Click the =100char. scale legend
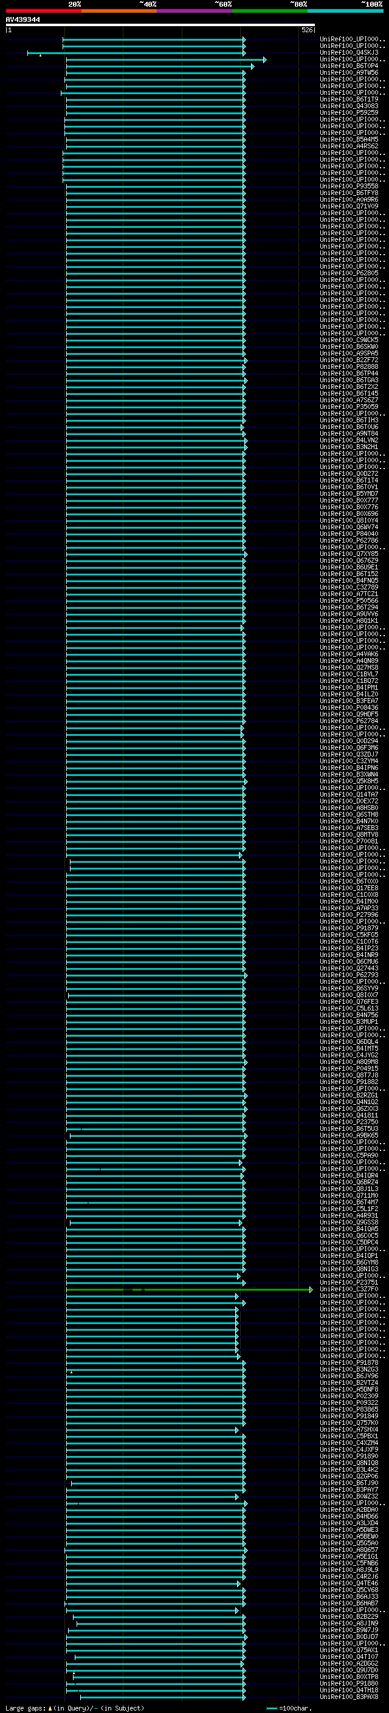Viewport: 389px width, 1713px height. (289, 1708)
